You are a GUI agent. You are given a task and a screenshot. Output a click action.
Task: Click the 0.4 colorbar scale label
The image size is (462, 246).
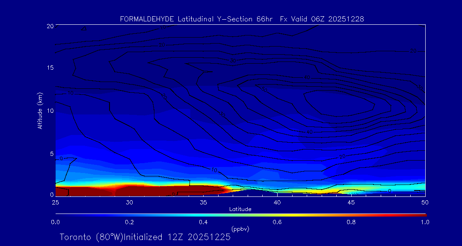click(x=203, y=222)
